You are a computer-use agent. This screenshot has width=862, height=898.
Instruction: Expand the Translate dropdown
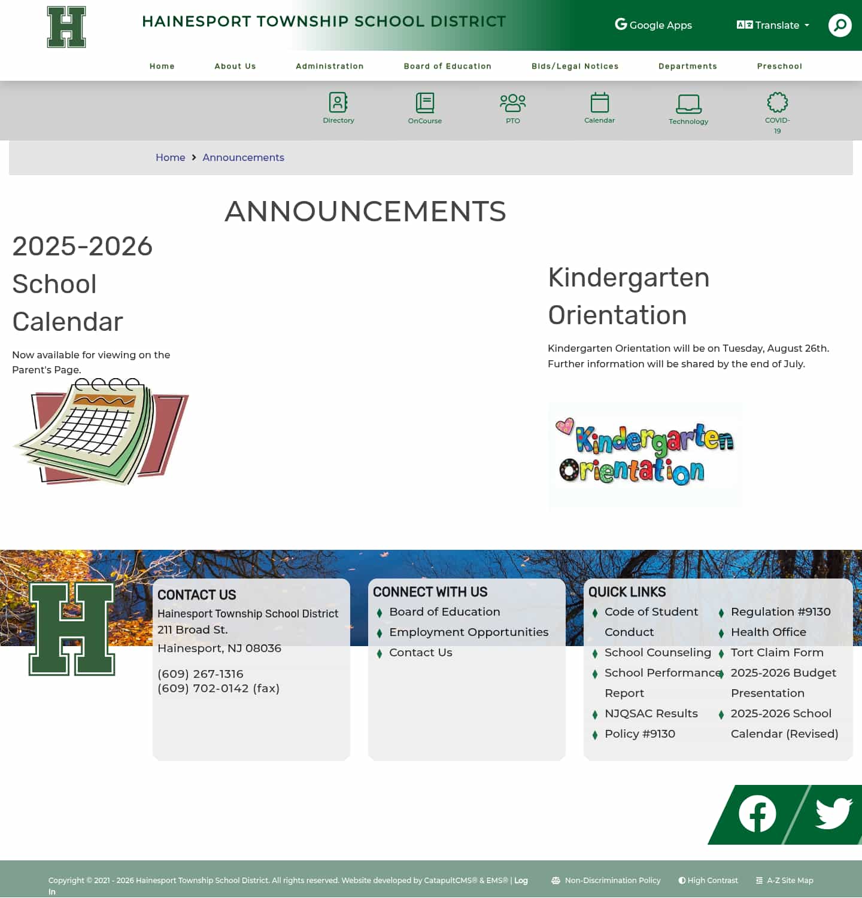coord(772,25)
